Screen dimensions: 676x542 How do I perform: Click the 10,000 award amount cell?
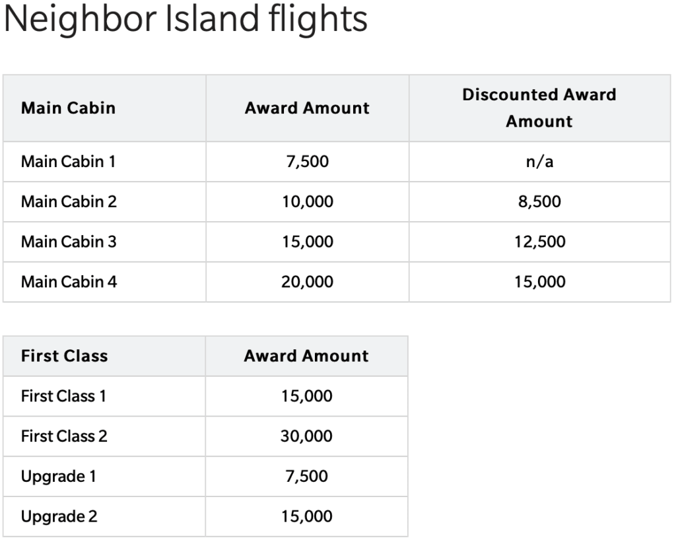pos(308,202)
